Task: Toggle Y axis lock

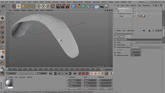Action: (x=43, y=6)
